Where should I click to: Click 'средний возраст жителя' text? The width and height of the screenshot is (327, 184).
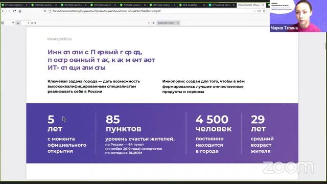(262, 145)
